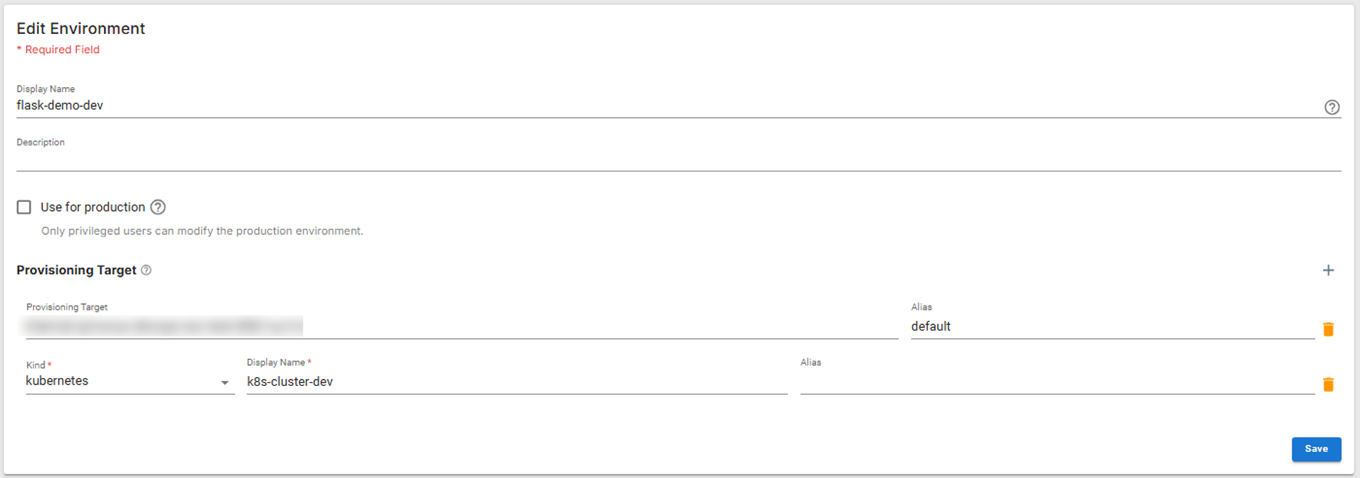Focus the flask-demo-dev Display Name field
This screenshot has height=478, width=1360.
(665, 106)
